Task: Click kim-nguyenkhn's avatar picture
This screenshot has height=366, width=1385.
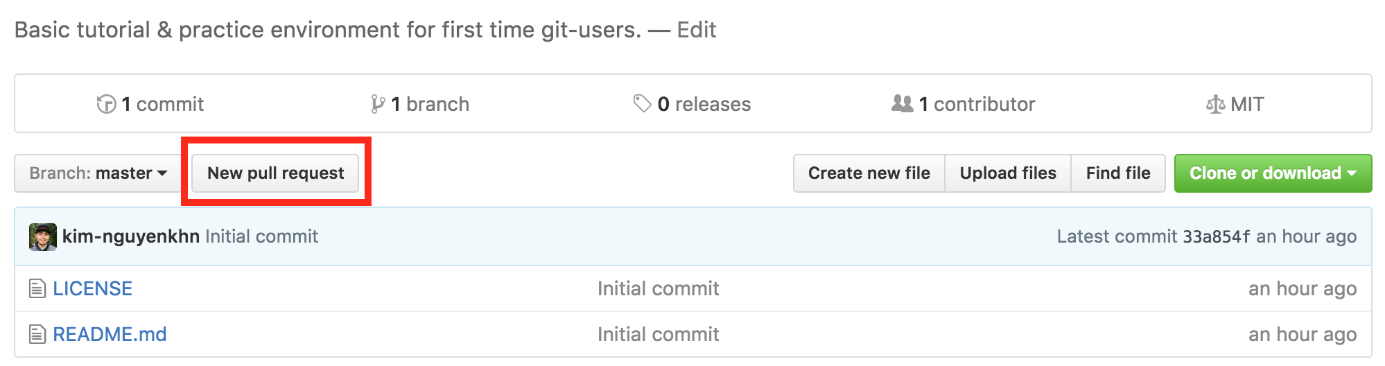Action: [x=43, y=236]
